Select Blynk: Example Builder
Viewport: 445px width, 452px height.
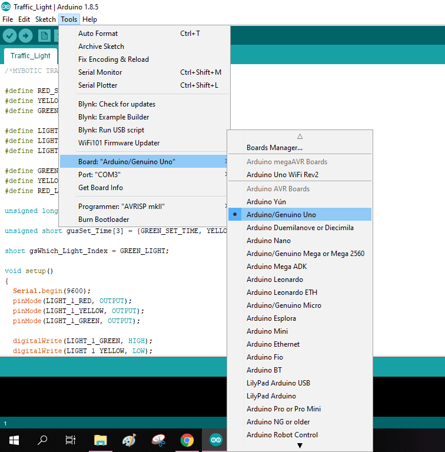pos(144,117)
